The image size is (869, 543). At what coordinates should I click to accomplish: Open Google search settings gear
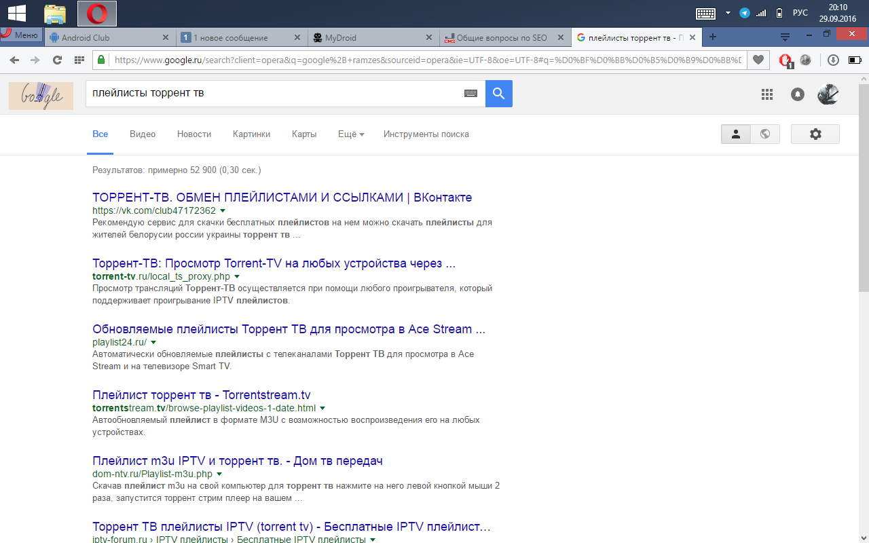tap(815, 134)
